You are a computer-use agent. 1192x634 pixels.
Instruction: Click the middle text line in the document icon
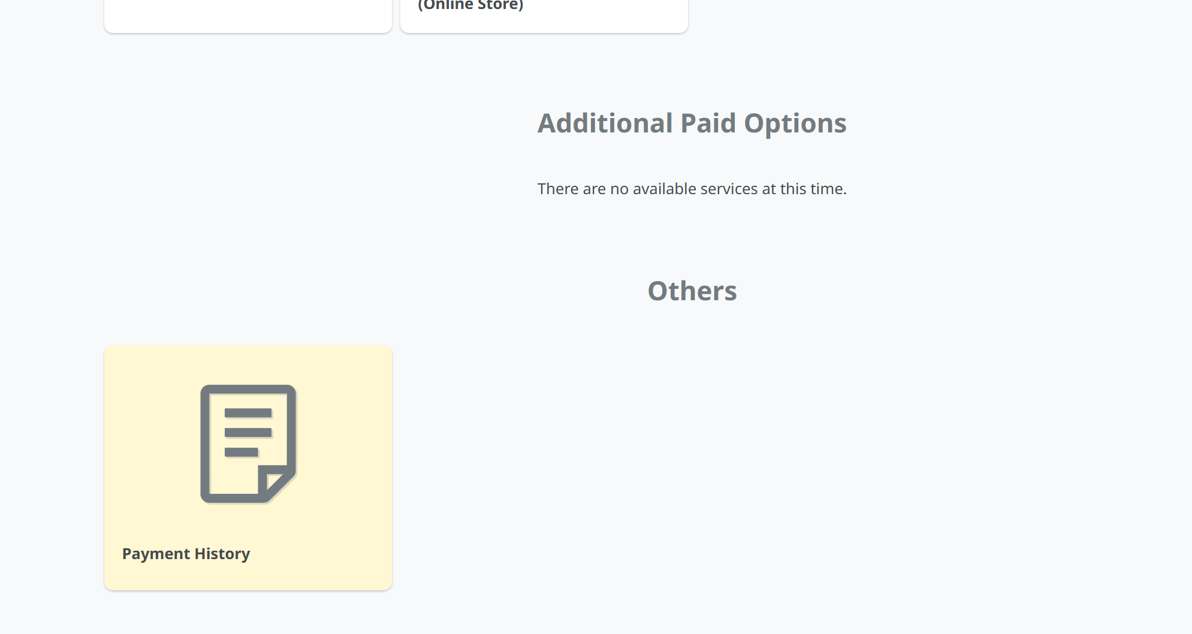click(248, 433)
